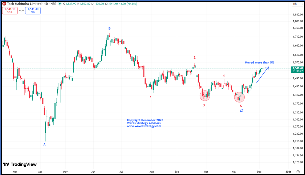Click the close value C1,541.40
The height and width of the screenshot is (175, 305).
tap(111, 4)
